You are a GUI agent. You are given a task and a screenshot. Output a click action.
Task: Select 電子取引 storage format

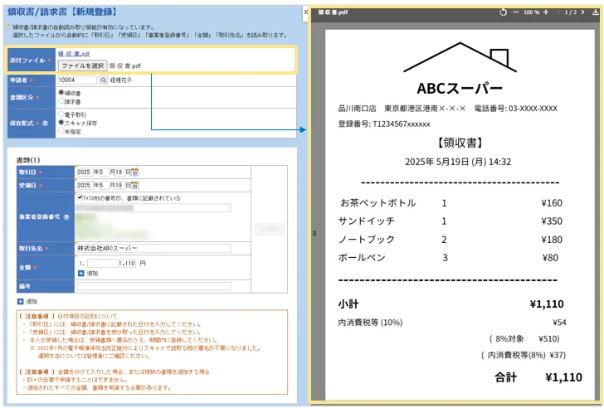point(61,114)
